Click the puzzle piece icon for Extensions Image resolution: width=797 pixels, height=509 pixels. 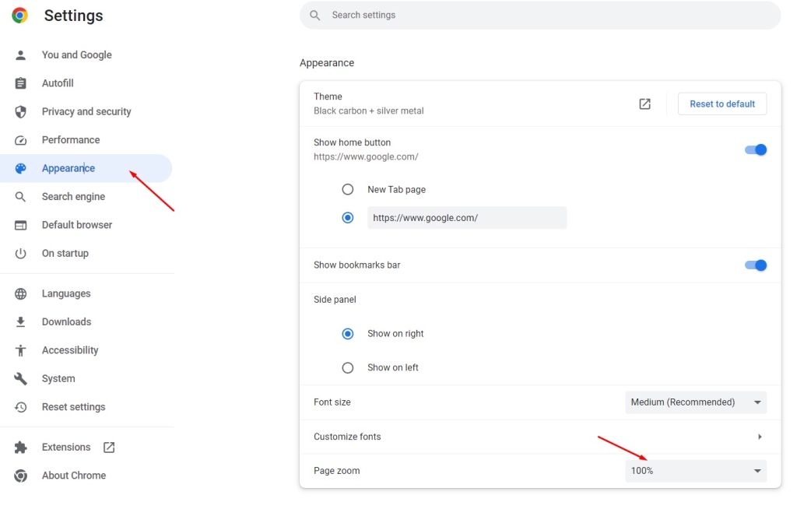[20, 447]
